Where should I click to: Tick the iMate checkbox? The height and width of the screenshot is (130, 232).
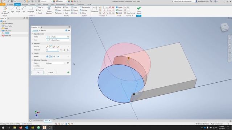pyautogui.click(x=35, y=66)
